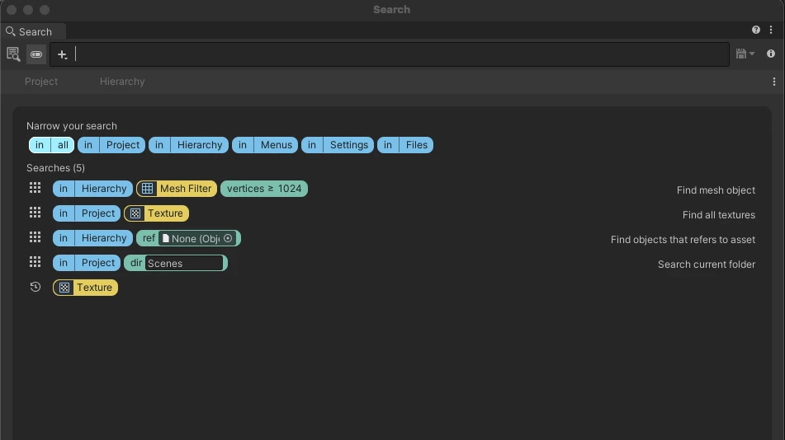Open the save search query dropdown
Screen dimensions: 785x440
click(745, 54)
